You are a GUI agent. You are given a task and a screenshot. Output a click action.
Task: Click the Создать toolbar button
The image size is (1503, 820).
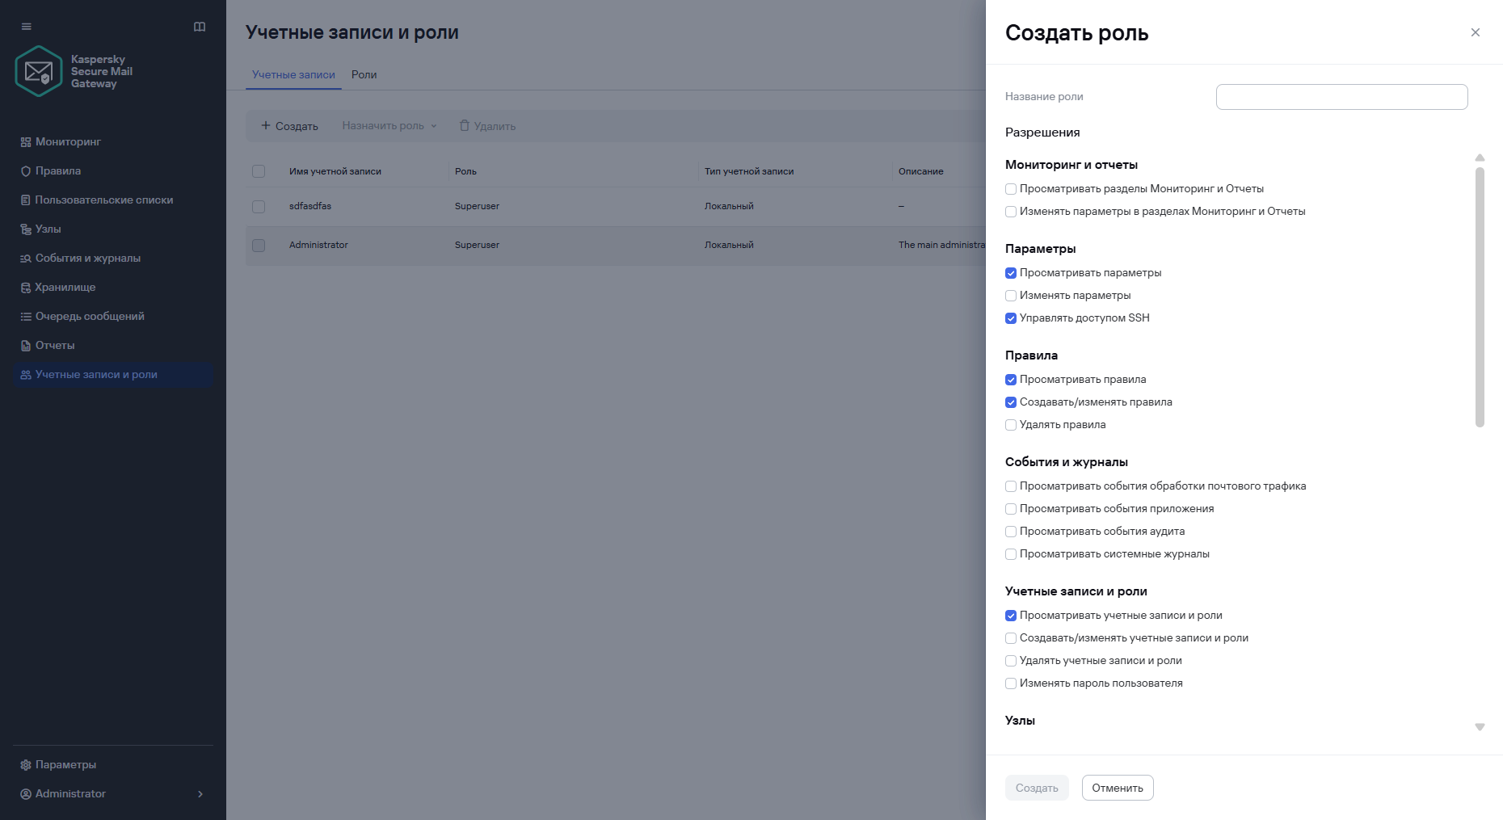[x=289, y=126]
